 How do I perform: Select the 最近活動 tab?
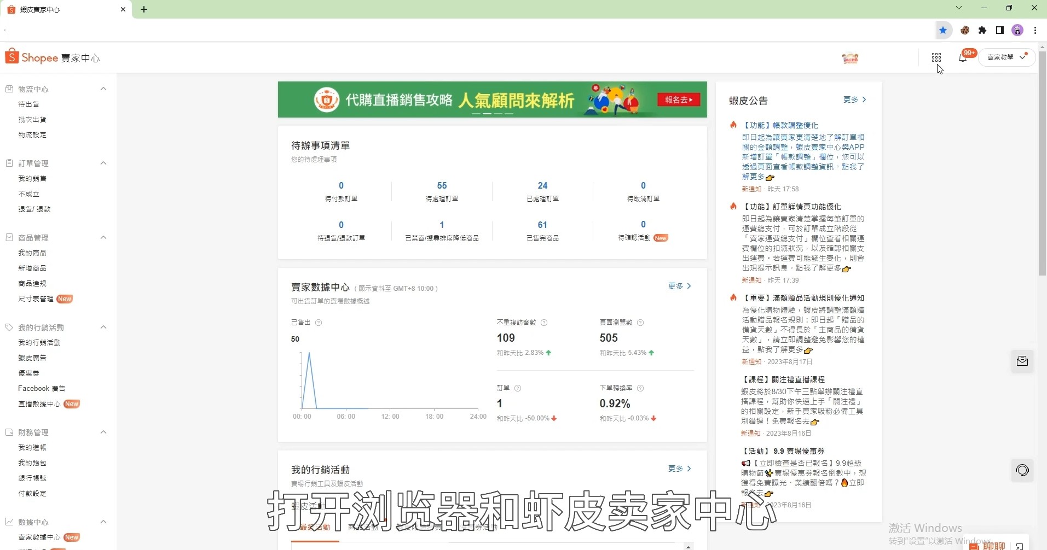click(x=315, y=528)
